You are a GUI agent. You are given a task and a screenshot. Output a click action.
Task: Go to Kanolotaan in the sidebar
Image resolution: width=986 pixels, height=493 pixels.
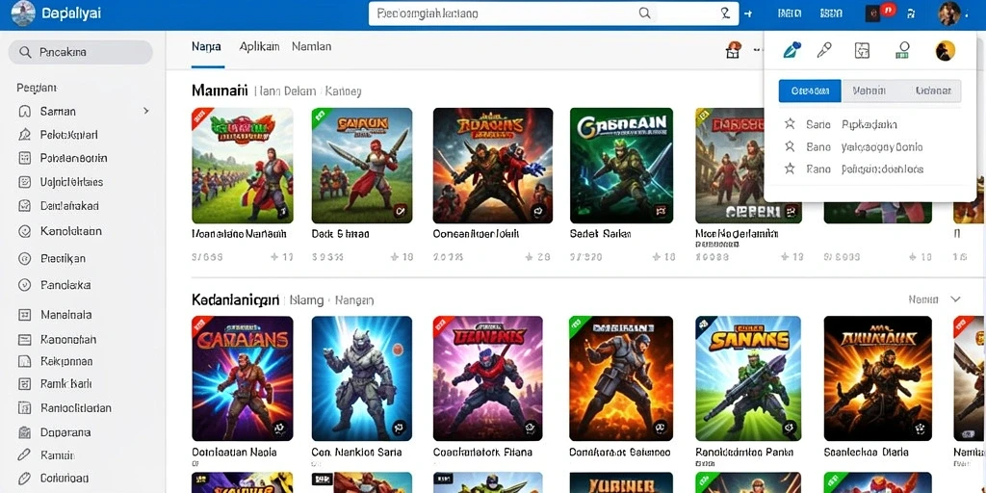point(70,231)
